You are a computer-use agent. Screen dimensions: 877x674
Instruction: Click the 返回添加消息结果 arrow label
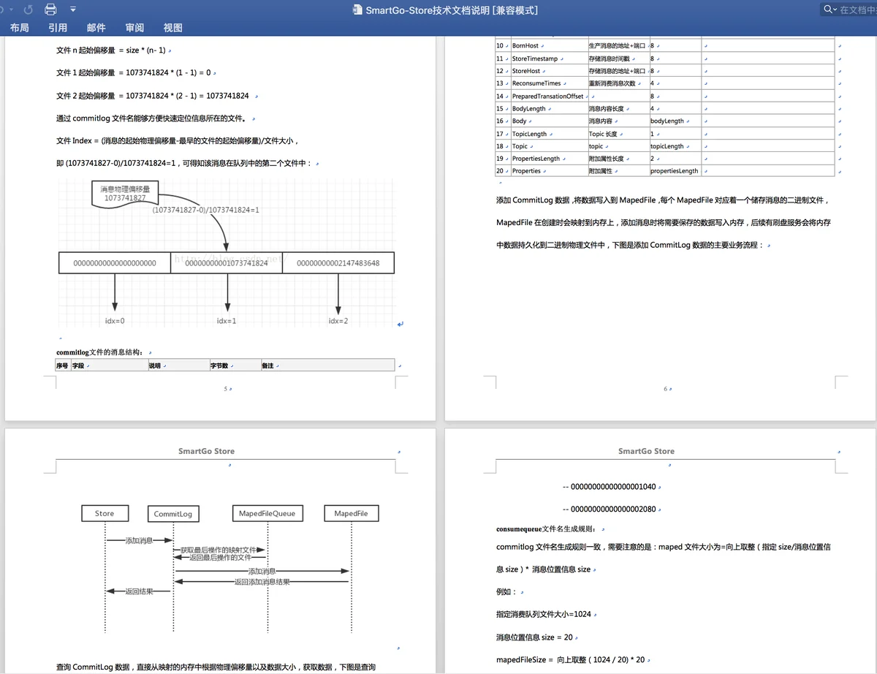pyautogui.click(x=262, y=582)
